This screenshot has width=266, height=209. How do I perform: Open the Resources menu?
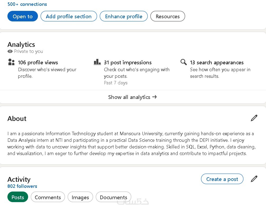(168, 16)
